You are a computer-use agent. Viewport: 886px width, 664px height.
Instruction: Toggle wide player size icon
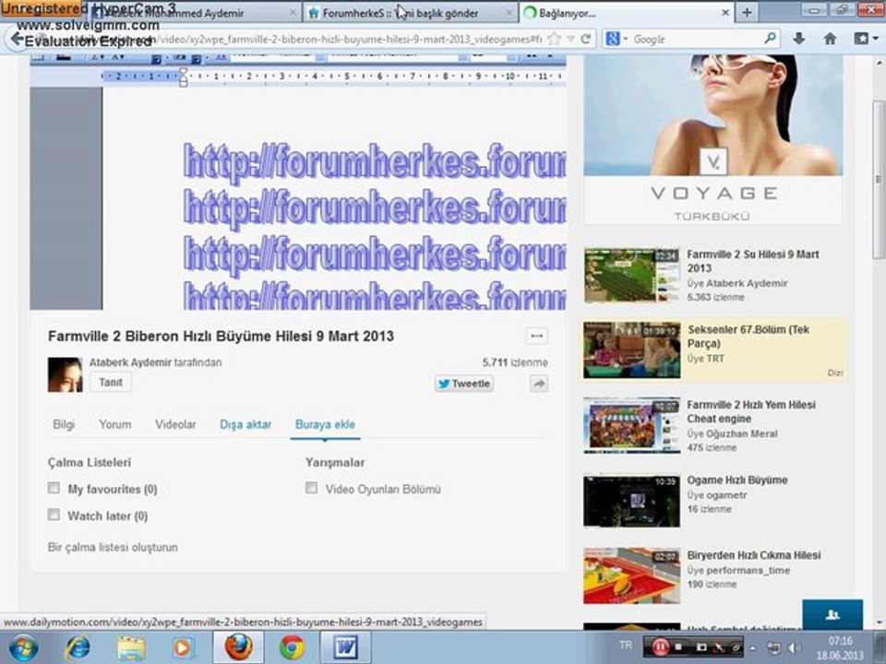tap(537, 336)
